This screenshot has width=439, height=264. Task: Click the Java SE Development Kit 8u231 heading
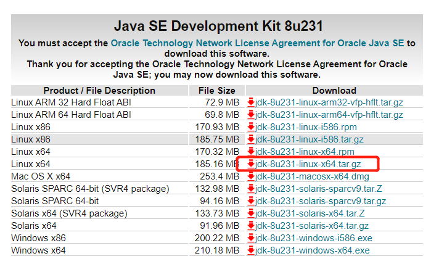pos(218,26)
